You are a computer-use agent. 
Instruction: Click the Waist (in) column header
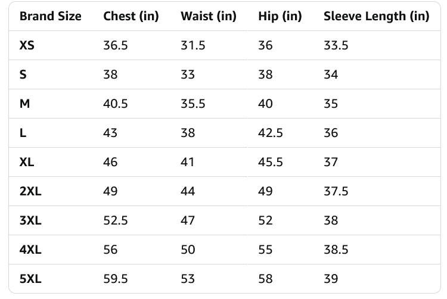(208, 16)
